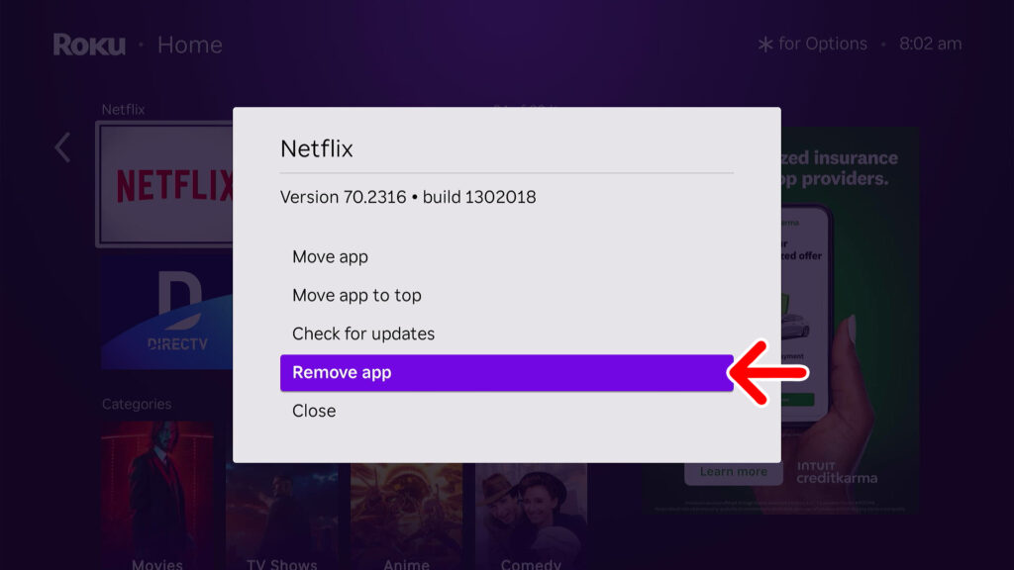1014x570 pixels.
Task: Choose Move app to top
Action: (356, 295)
